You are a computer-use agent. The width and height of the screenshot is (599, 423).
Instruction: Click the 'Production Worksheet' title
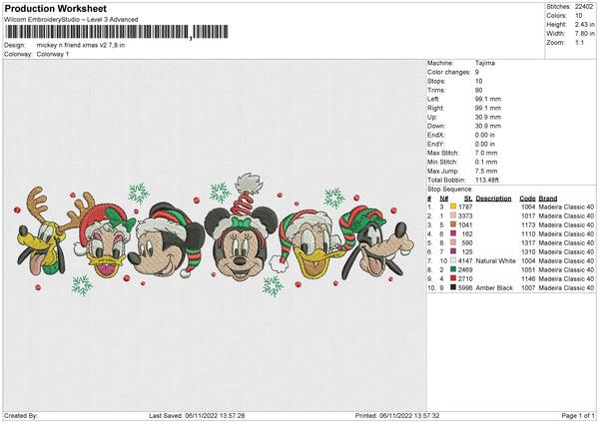(x=56, y=8)
